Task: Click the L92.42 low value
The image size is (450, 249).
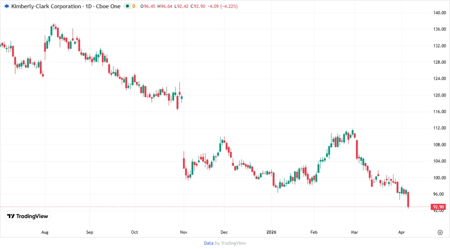Action: (181, 6)
